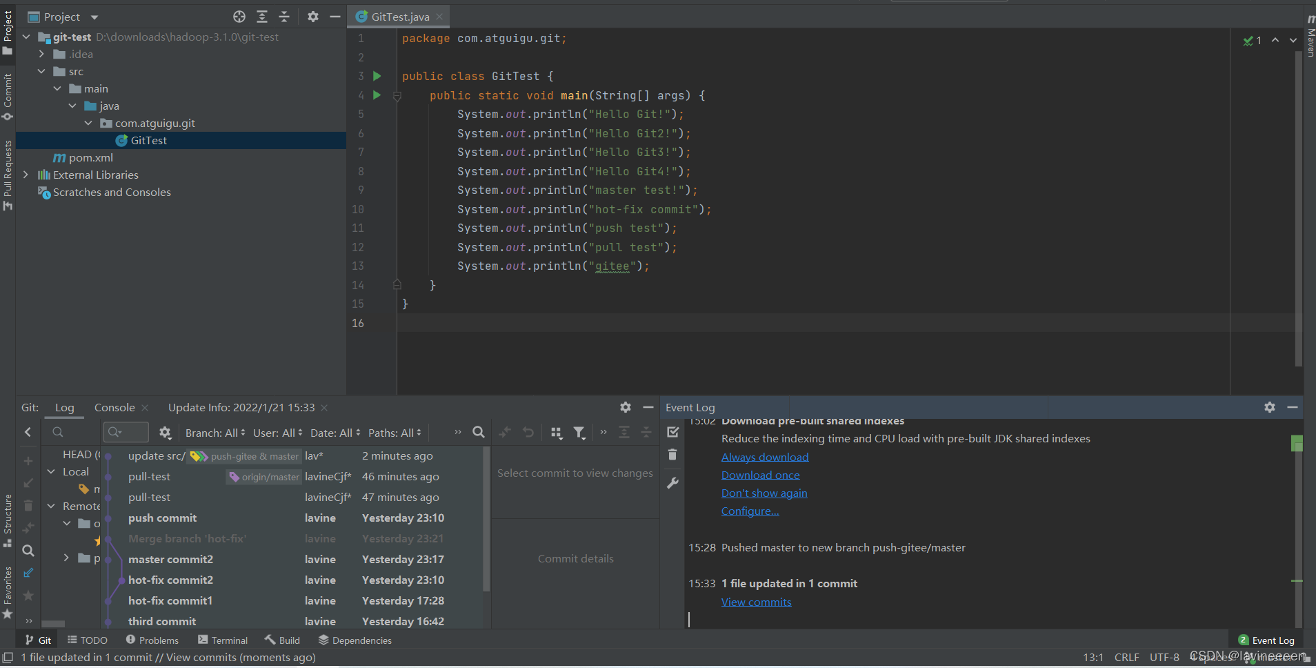The width and height of the screenshot is (1316, 668).
Task: Click the Git log magnifier search icon
Action: point(479,432)
